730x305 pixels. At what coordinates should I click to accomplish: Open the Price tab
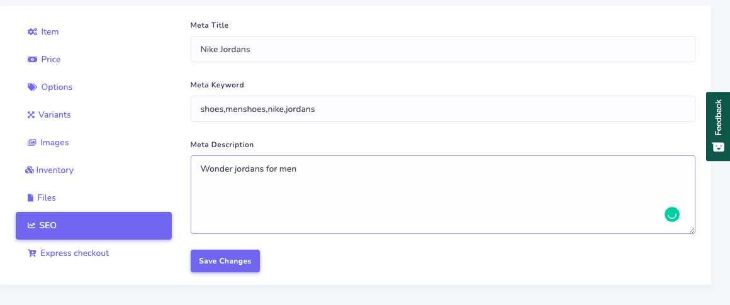point(51,60)
